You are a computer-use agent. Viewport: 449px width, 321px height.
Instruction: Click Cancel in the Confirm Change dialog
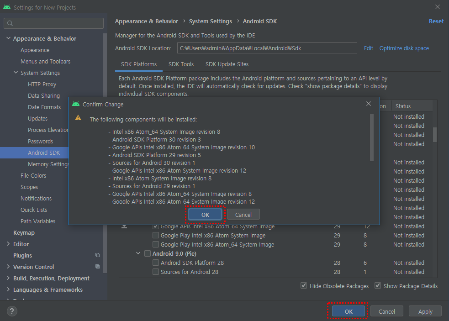pyautogui.click(x=243, y=215)
